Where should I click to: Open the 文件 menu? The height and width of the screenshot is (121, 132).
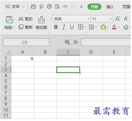pos(12,7)
